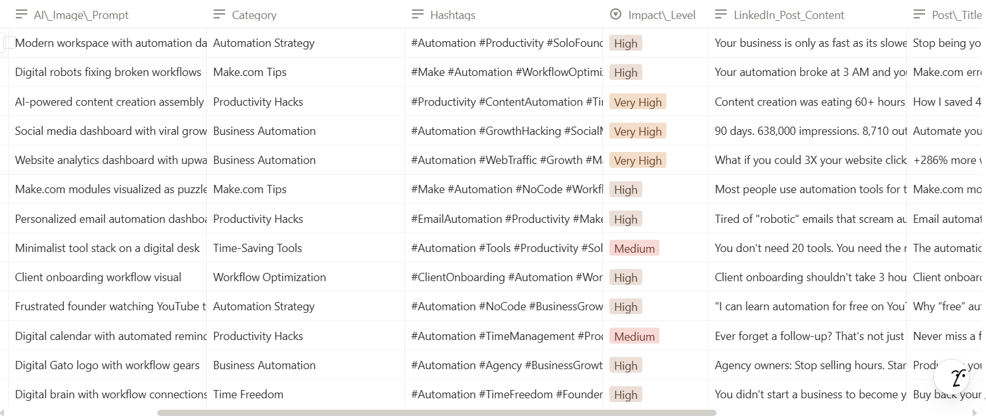Click the horizontal scrollbar thumb

[437, 413]
